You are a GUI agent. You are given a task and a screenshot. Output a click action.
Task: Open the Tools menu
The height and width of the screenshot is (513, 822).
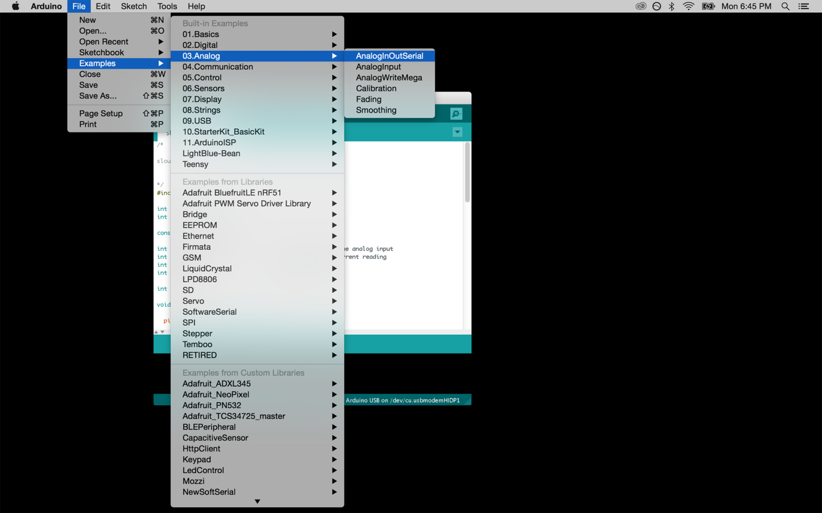click(167, 6)
